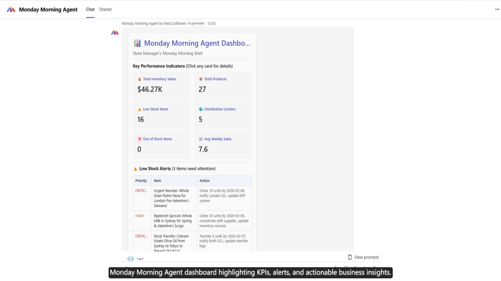The height and width of the screenshot is (281, 501).
Task: Click the Order 10 units by 2026-02-06 action
Action: pyautogui.click(x=222, y=196)
